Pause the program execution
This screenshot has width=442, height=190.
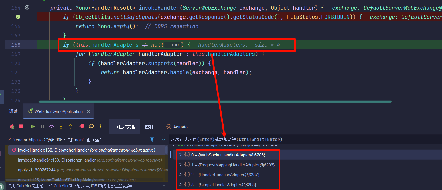42,126
